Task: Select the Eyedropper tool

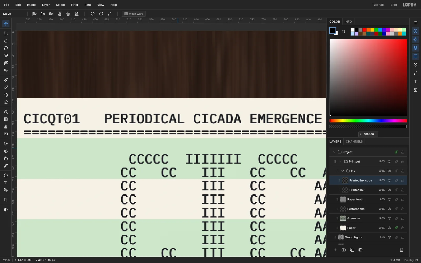Action: point(6,166)
